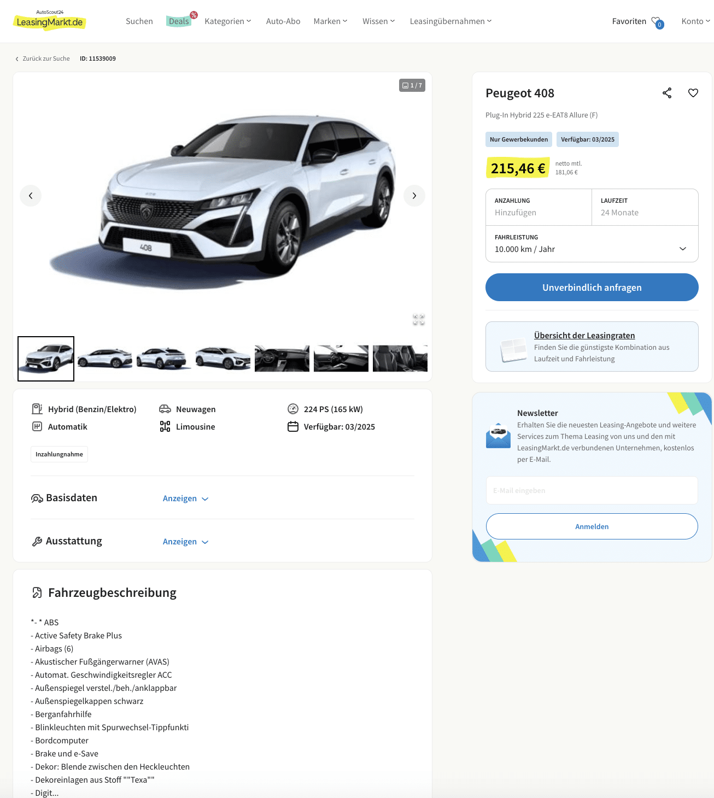The width and height of the screenshot is (714, 798).
Task: Click the E-Mail eingeben field
Action: click(x=592, y=490)
